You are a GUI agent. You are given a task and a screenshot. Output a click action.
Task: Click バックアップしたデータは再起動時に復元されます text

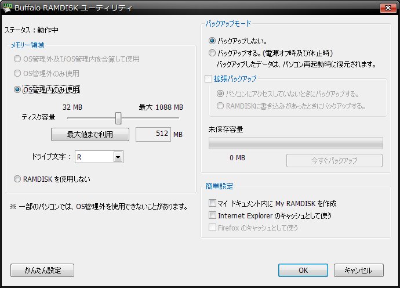point(296,64)
